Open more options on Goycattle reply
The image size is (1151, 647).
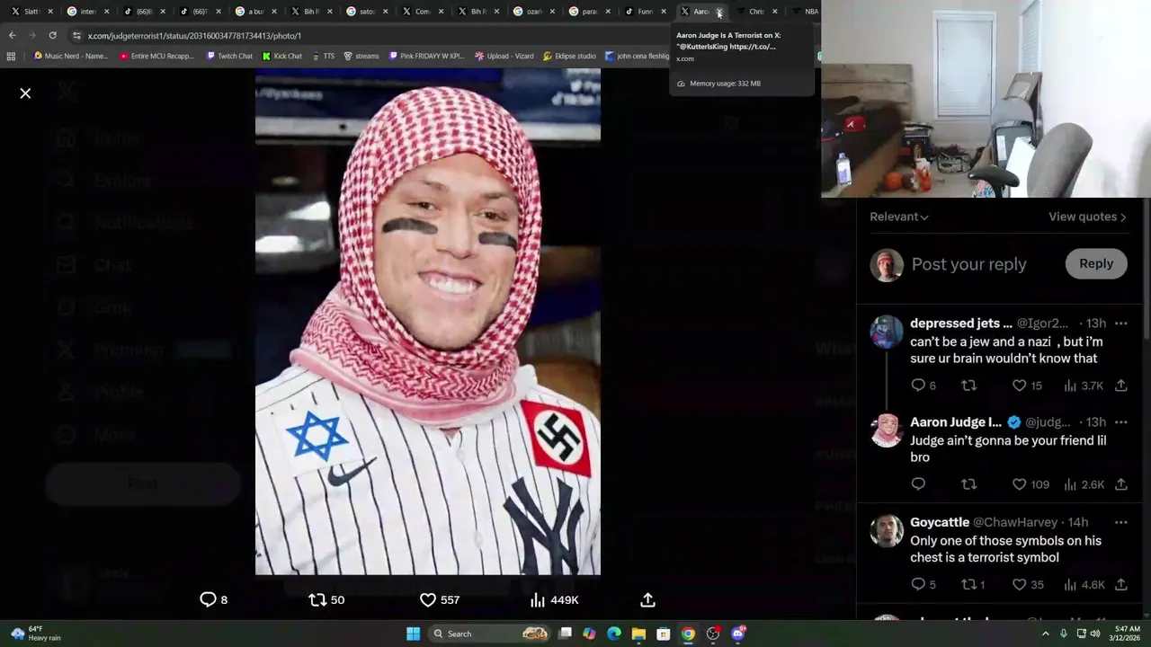click(1120, 522)
